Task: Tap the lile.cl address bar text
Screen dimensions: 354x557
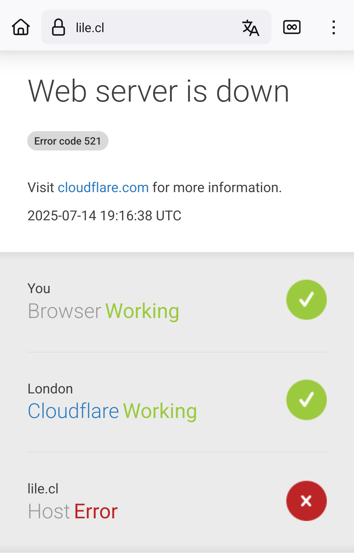Action: coord(90,28)
